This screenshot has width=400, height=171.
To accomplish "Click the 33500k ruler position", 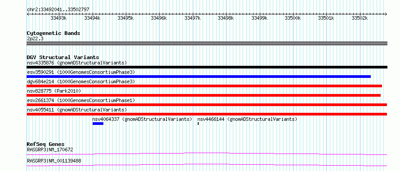I will coord(293,18).
